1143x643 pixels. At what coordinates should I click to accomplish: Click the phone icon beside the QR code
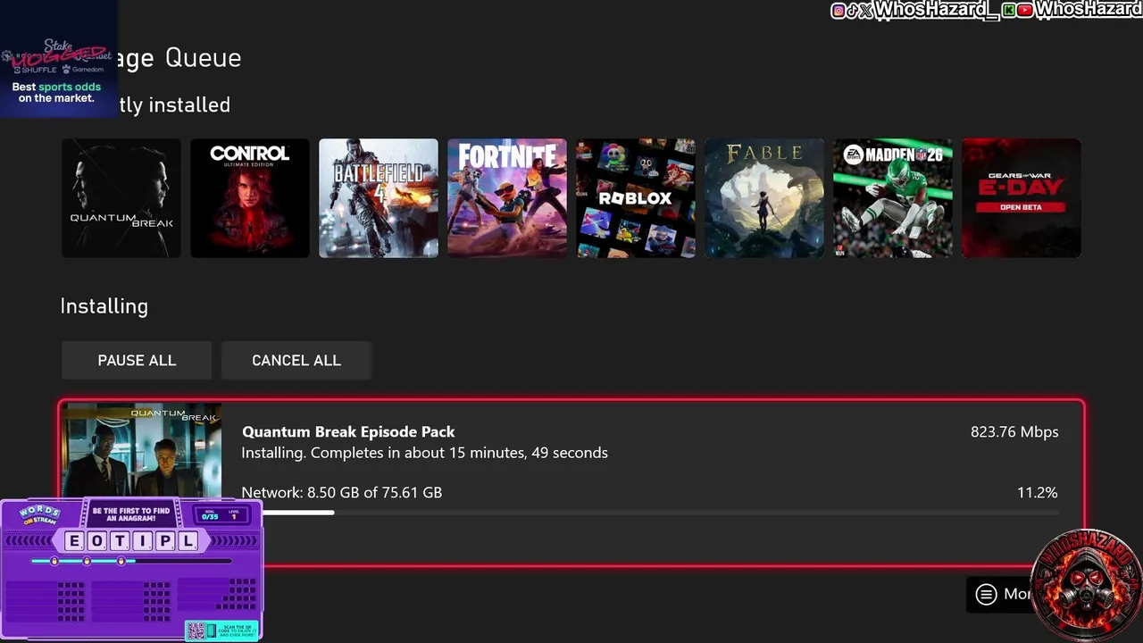(x=211, y=630)
